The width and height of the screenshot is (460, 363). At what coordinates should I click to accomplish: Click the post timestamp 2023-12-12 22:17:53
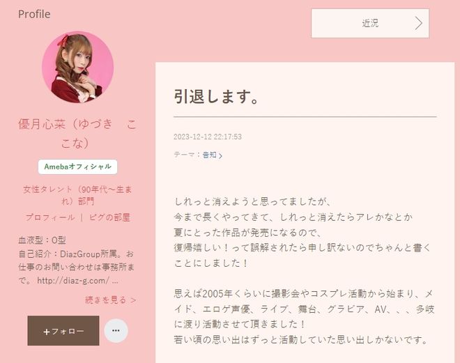coord(208,137)
